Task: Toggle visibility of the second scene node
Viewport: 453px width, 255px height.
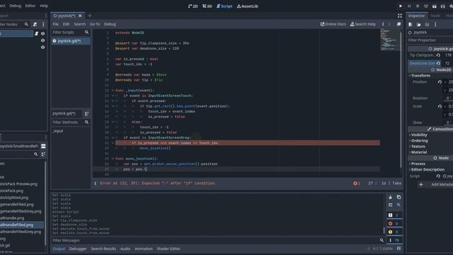Action: pyautogui.click(x=42, y=40)
